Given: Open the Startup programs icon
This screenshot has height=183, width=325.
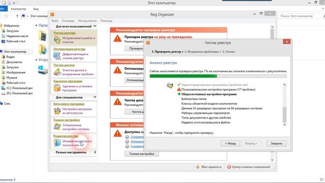Looking at the screenshot, I should pos(57,111).
